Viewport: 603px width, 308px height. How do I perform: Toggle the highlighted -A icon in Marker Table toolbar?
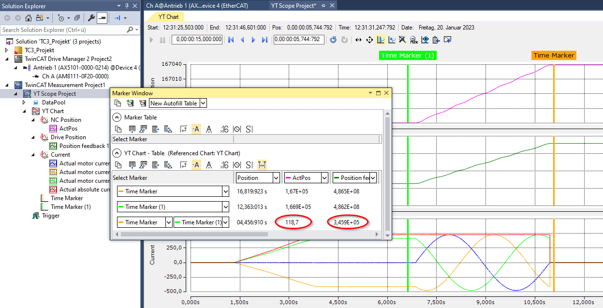click(196, 129)
